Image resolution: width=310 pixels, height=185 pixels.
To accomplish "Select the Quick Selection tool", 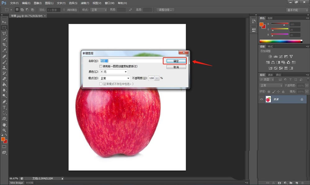I will 4,39.
